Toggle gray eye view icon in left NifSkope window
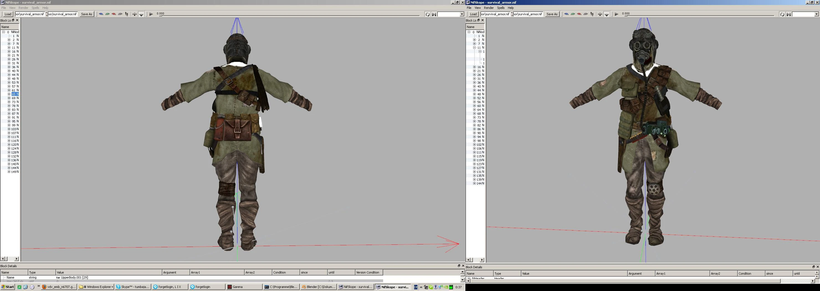The height and width of the screenshot is (291, 820). pos(120,14)
